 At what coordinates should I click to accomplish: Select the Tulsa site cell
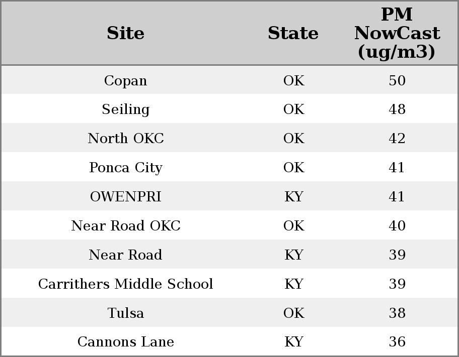(x=125, y=313)
